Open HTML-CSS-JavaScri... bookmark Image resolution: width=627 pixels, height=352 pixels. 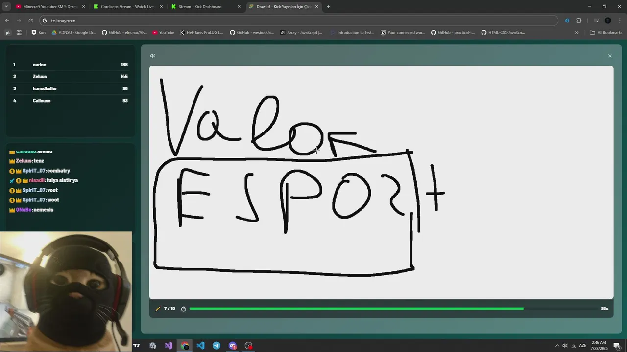503,33
